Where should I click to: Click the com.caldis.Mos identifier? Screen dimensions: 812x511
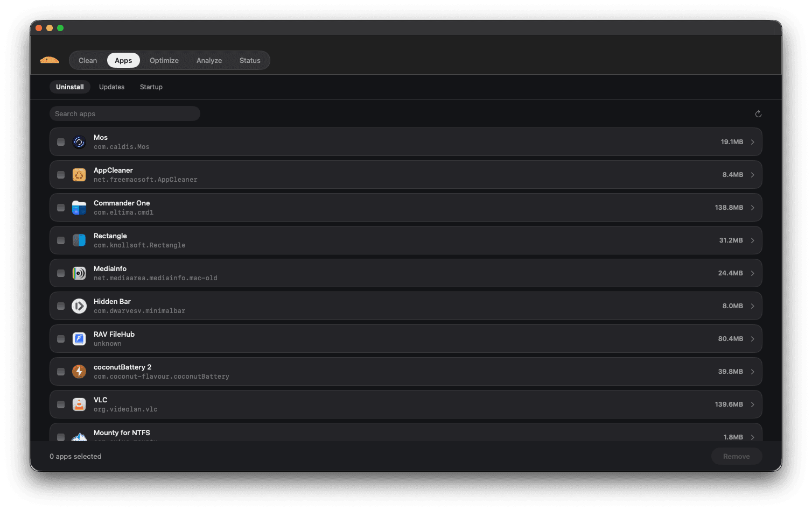pos(122,147)
